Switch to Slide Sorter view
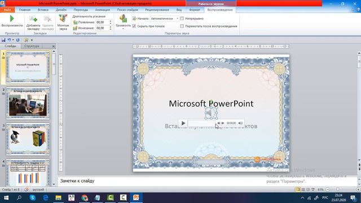 [x=303, y=189]
